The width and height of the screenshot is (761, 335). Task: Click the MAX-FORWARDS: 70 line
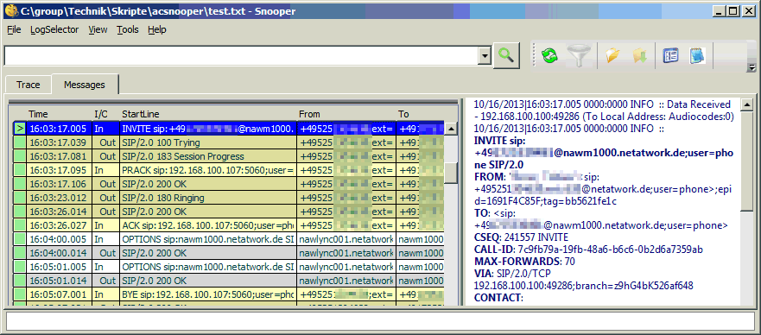coord(524,262)
